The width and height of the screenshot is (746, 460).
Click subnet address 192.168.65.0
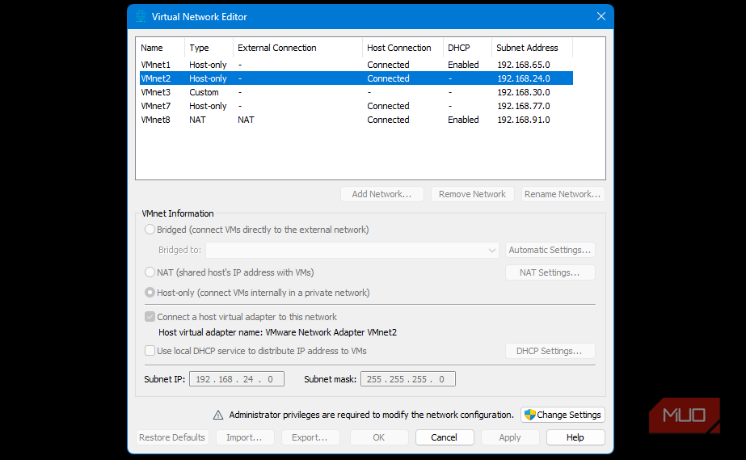click(524, 65)
